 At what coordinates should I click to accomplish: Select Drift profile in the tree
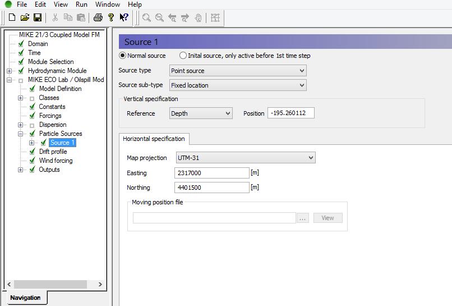click(x=53, y=152)
